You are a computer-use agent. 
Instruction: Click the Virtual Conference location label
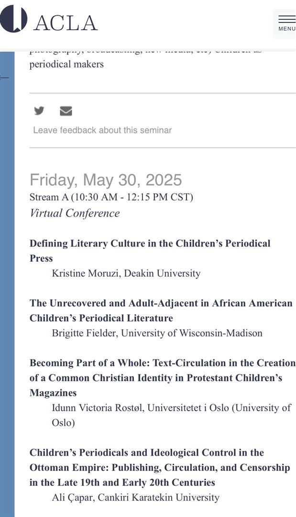tap(75, 213)
